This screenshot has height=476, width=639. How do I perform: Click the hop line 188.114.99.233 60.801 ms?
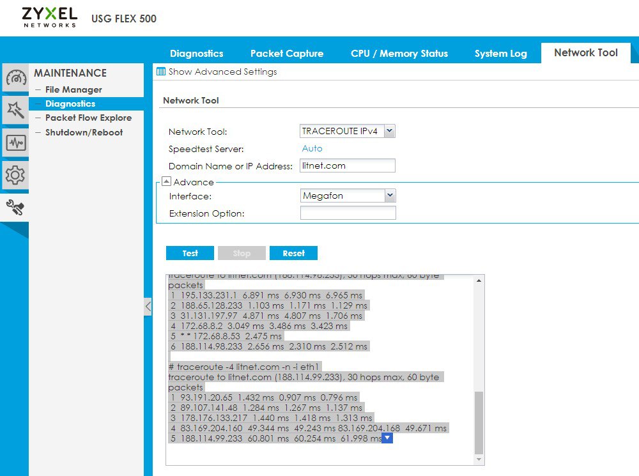(275, 438)
